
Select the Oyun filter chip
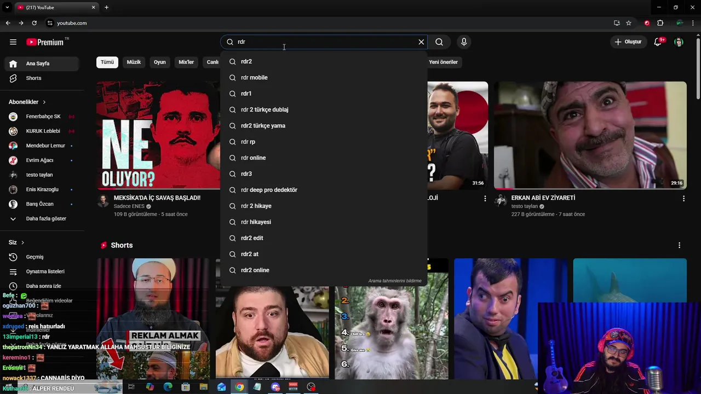(x=160, y=62)
